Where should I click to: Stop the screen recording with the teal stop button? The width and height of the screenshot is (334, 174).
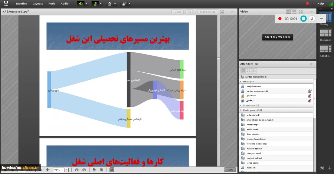point(303,19)
